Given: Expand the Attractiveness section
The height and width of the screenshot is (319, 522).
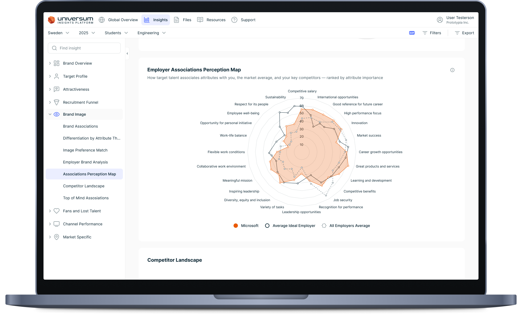Looking at the screenshot, I should pyautogui.click(x=50, y=89).
